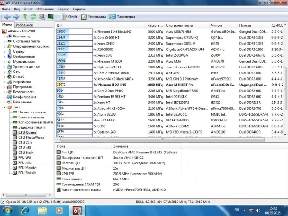Open the Файл menu
288x216 pixels.
coord(6,9)
